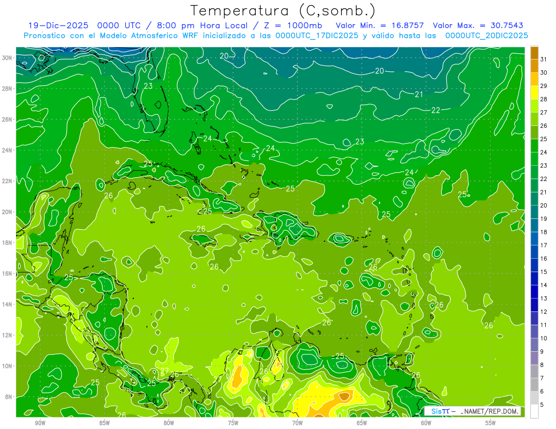The height and width of the screenshot is (429, 556).
Task: Click the 5 label on the color scale
Action: [542, 404]
